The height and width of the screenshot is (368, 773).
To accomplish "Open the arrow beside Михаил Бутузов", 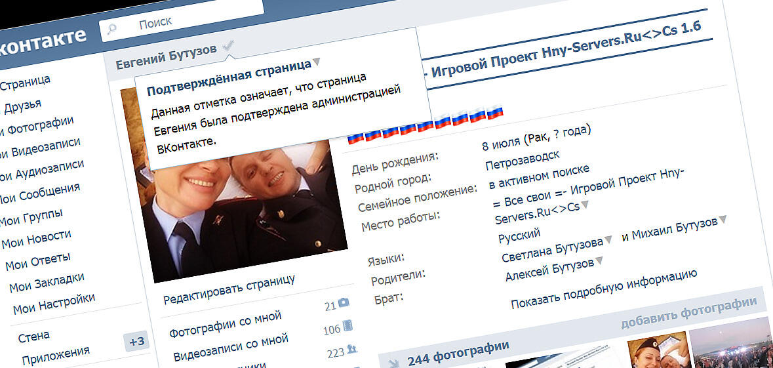I will point(723,219).
